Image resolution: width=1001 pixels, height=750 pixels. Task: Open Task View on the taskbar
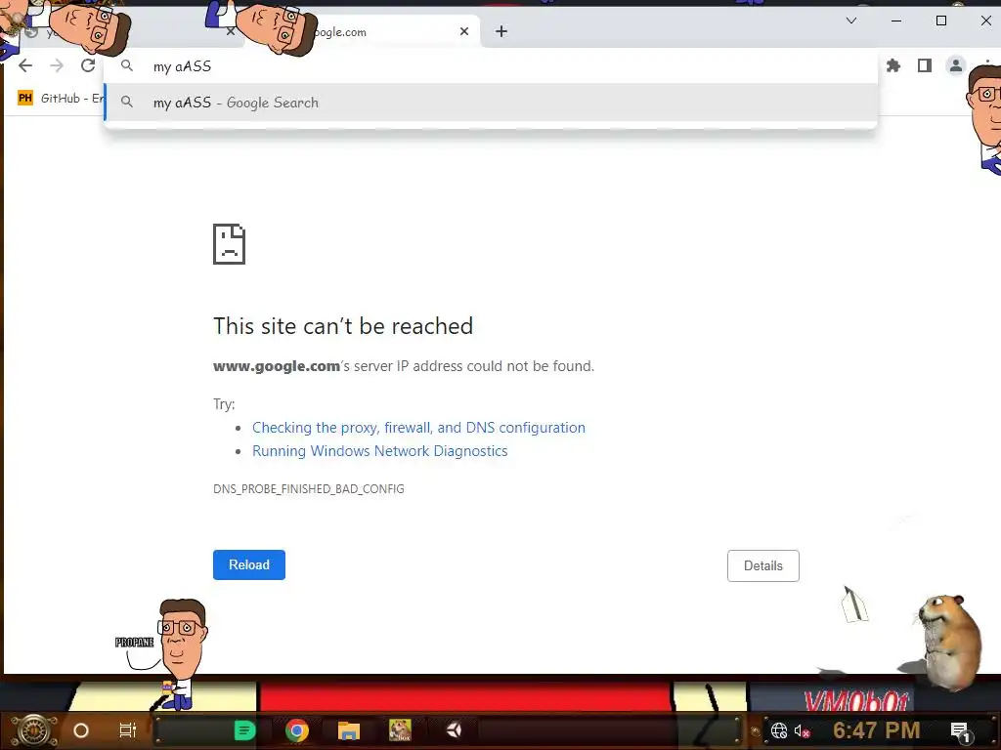coord(128,730)
